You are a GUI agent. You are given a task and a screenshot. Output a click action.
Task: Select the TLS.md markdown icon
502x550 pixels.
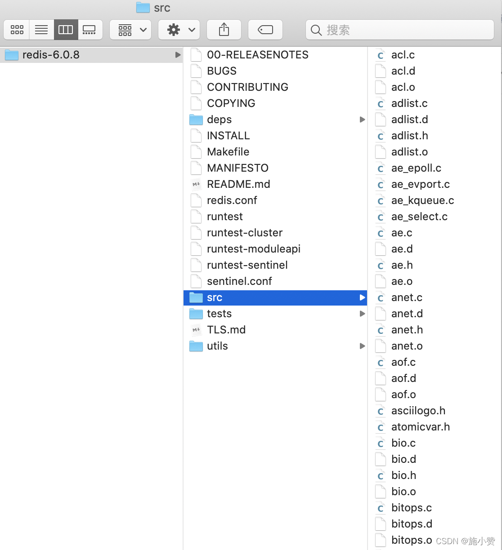pos(196,330)
